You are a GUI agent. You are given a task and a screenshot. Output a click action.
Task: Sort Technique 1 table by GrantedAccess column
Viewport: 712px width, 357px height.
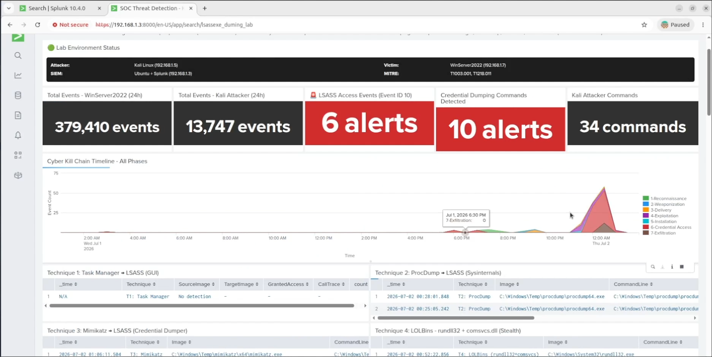[288, 284]
